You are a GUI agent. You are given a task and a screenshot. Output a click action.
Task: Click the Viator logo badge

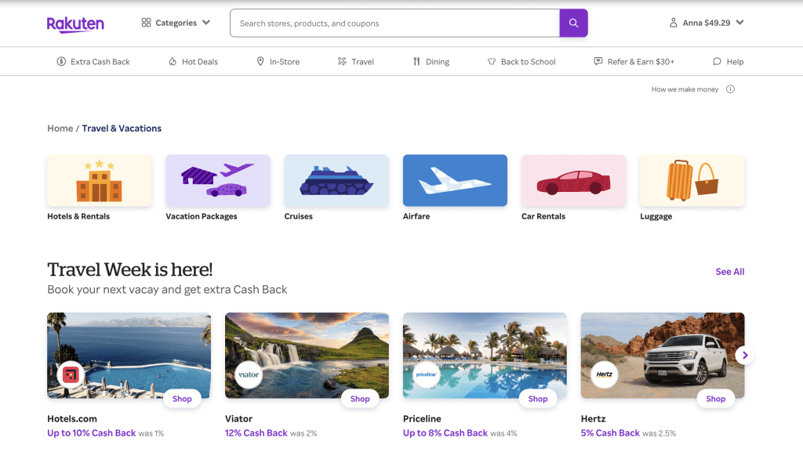(x=249, y=375)
